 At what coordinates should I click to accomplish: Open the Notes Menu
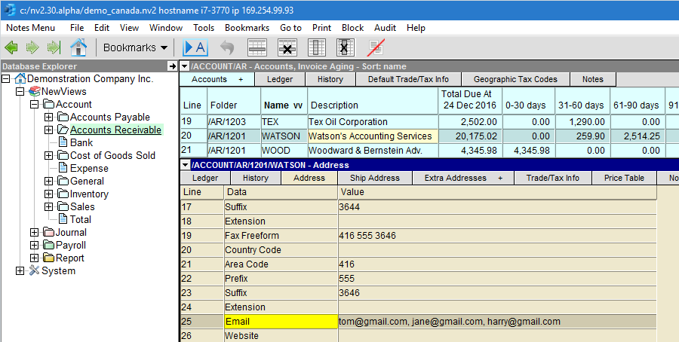click(30, 28)
